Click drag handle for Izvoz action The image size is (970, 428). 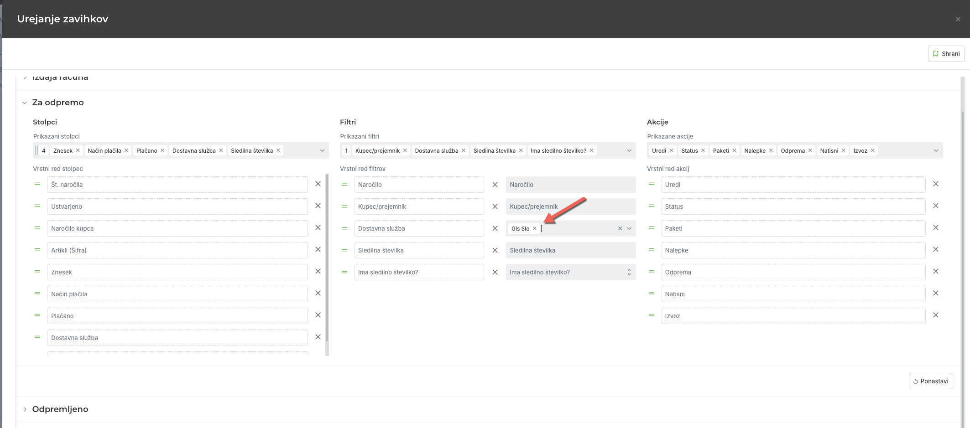[652, 315]
